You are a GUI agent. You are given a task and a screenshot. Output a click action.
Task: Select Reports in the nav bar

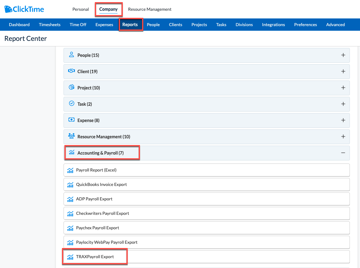click(130, 25)
